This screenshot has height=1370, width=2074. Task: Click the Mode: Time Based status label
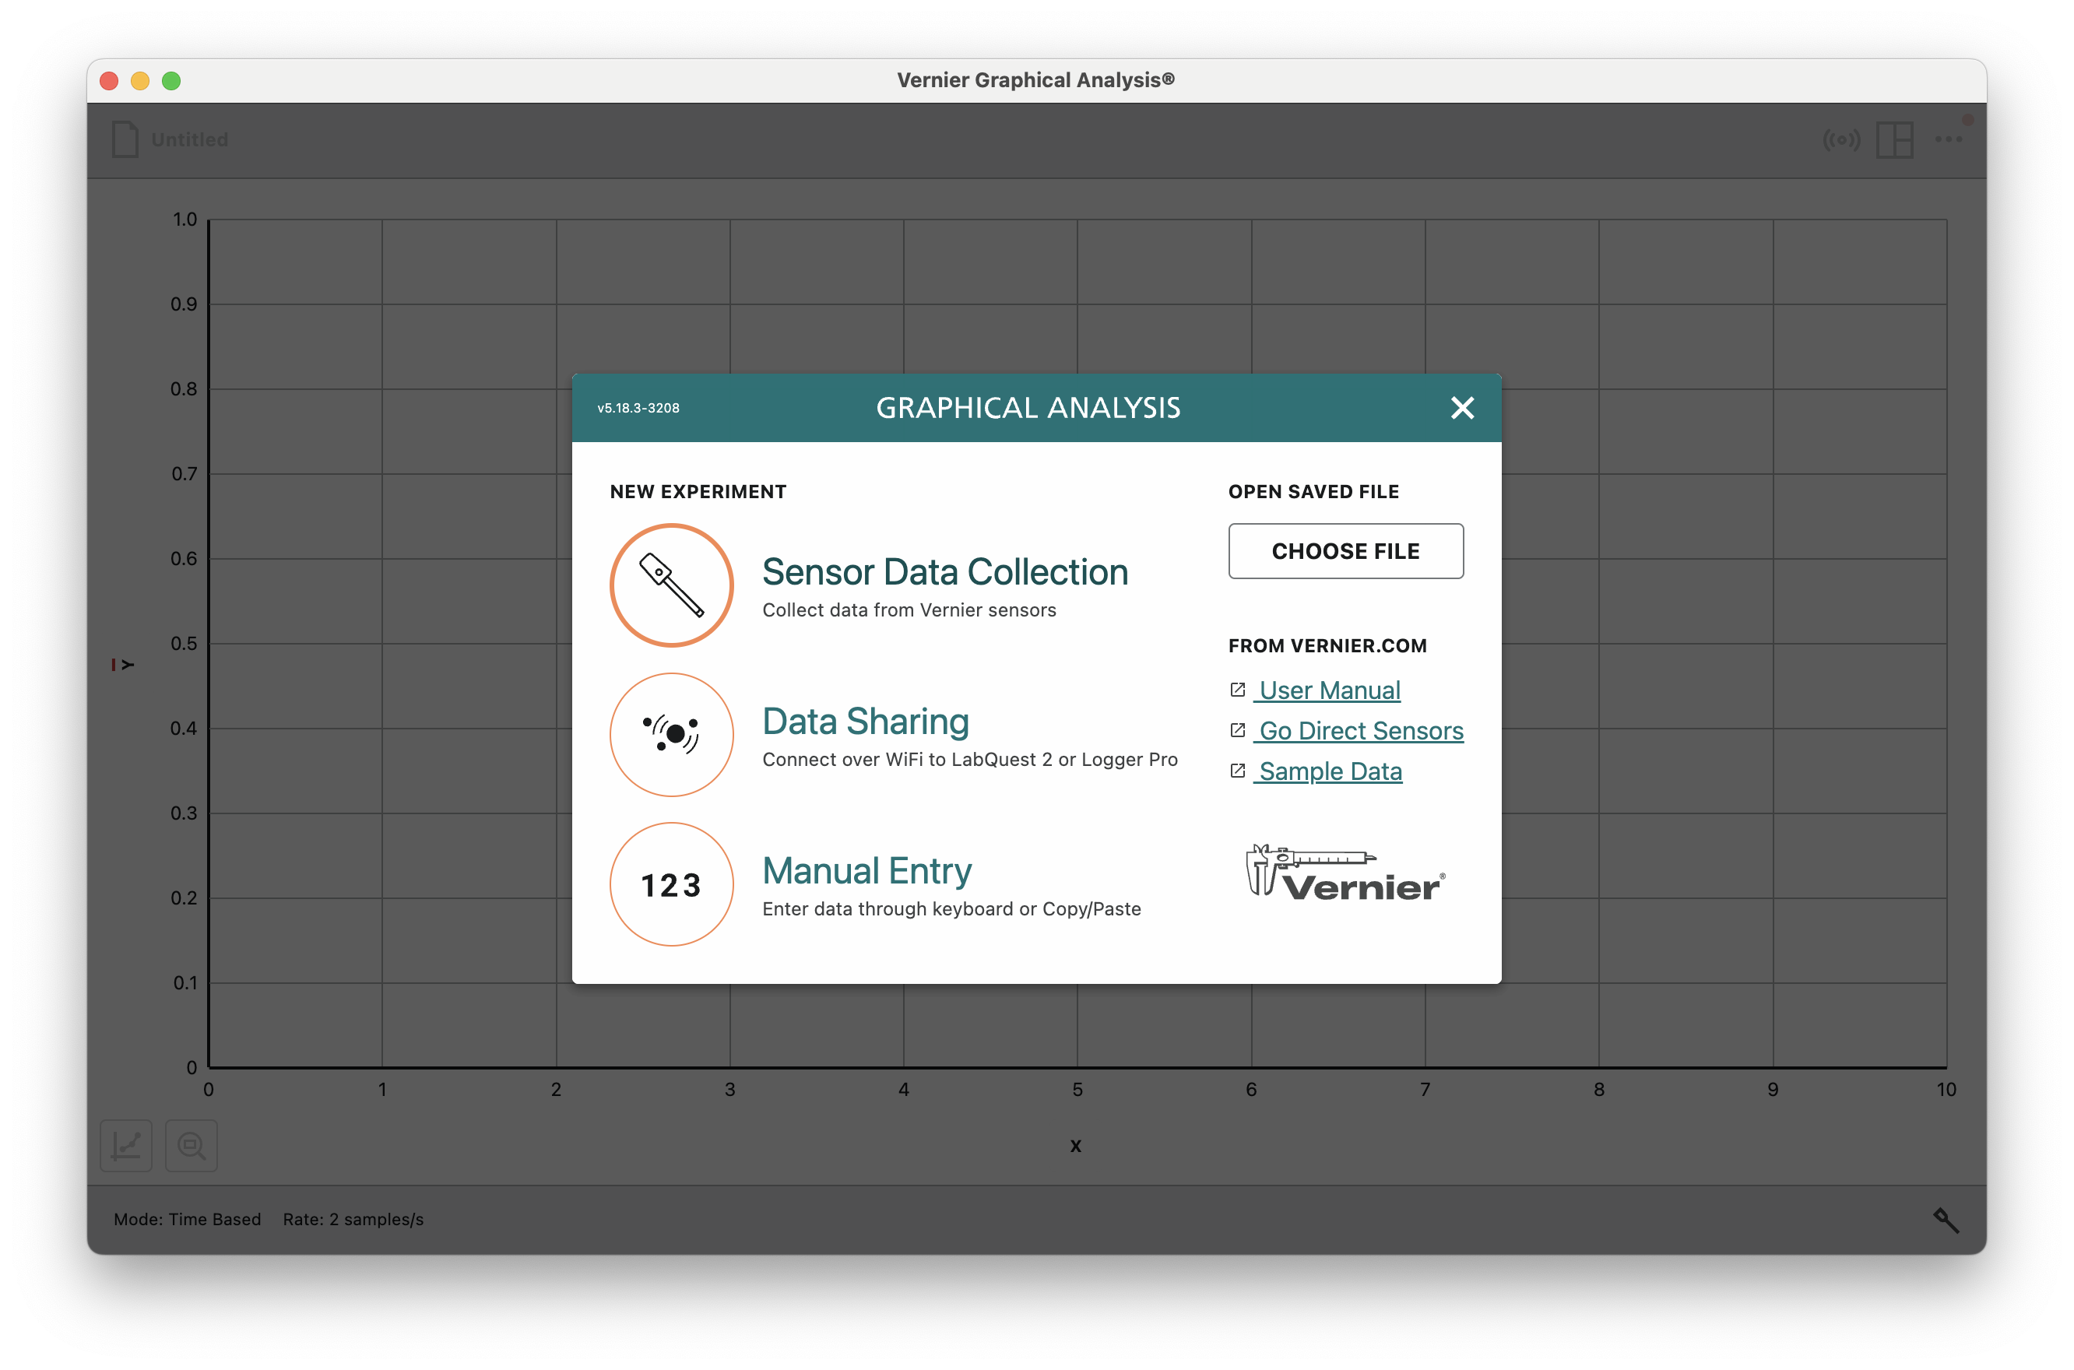187,1219
